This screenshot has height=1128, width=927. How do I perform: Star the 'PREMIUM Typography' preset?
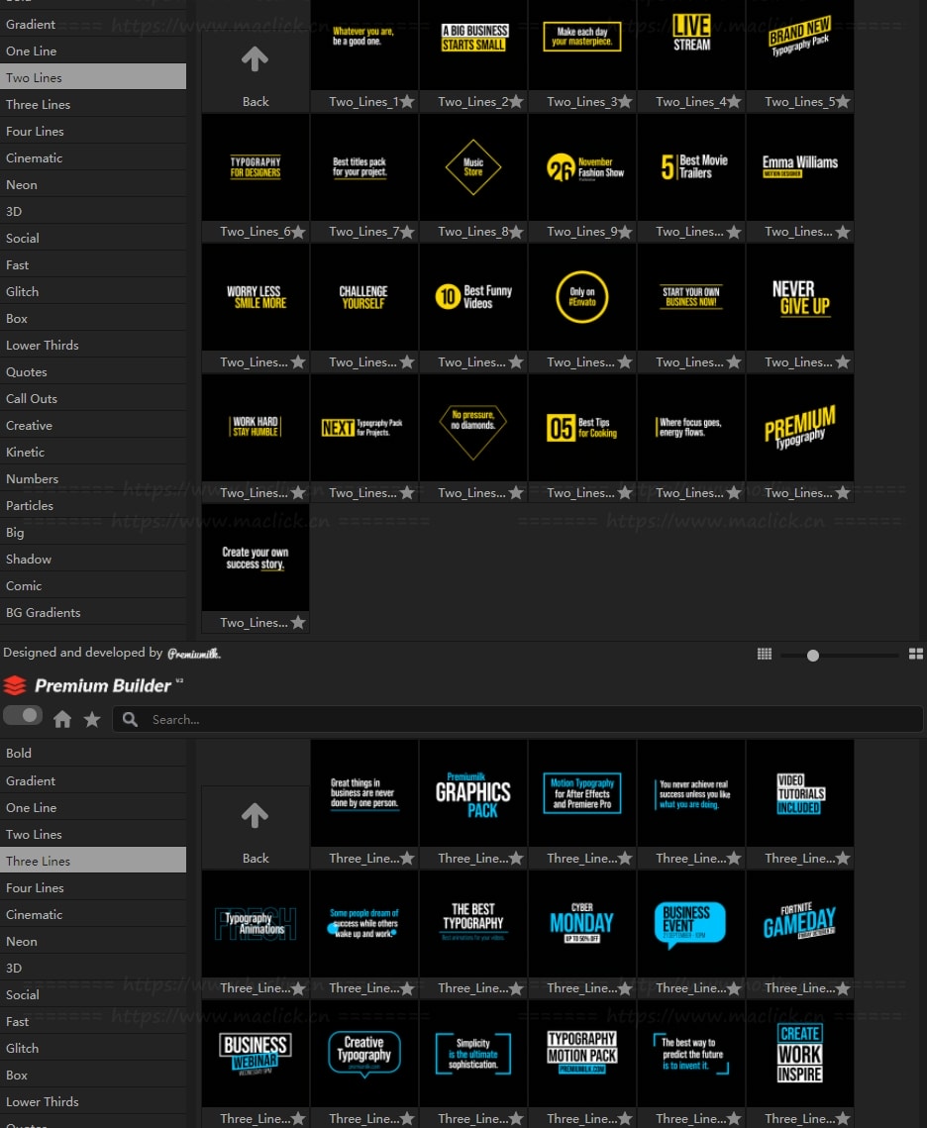click(843, 493)
